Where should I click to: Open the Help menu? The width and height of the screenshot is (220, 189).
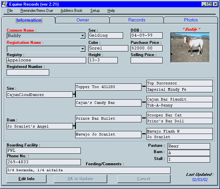111,11
